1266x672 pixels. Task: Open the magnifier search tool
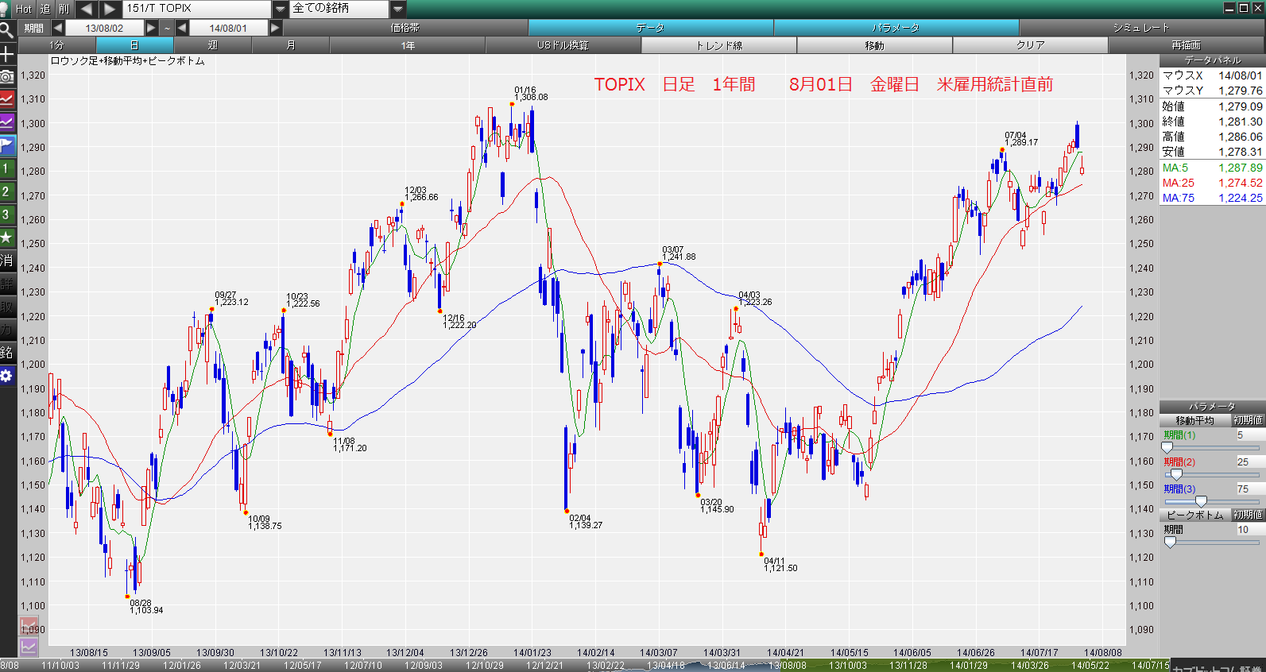tap(7, 31)
